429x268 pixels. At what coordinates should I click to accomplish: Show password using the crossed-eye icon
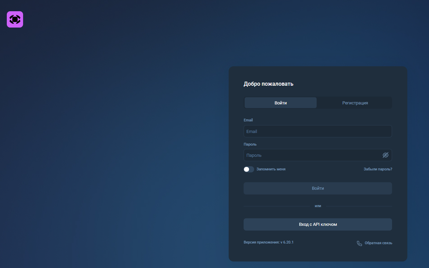point(385,155)
